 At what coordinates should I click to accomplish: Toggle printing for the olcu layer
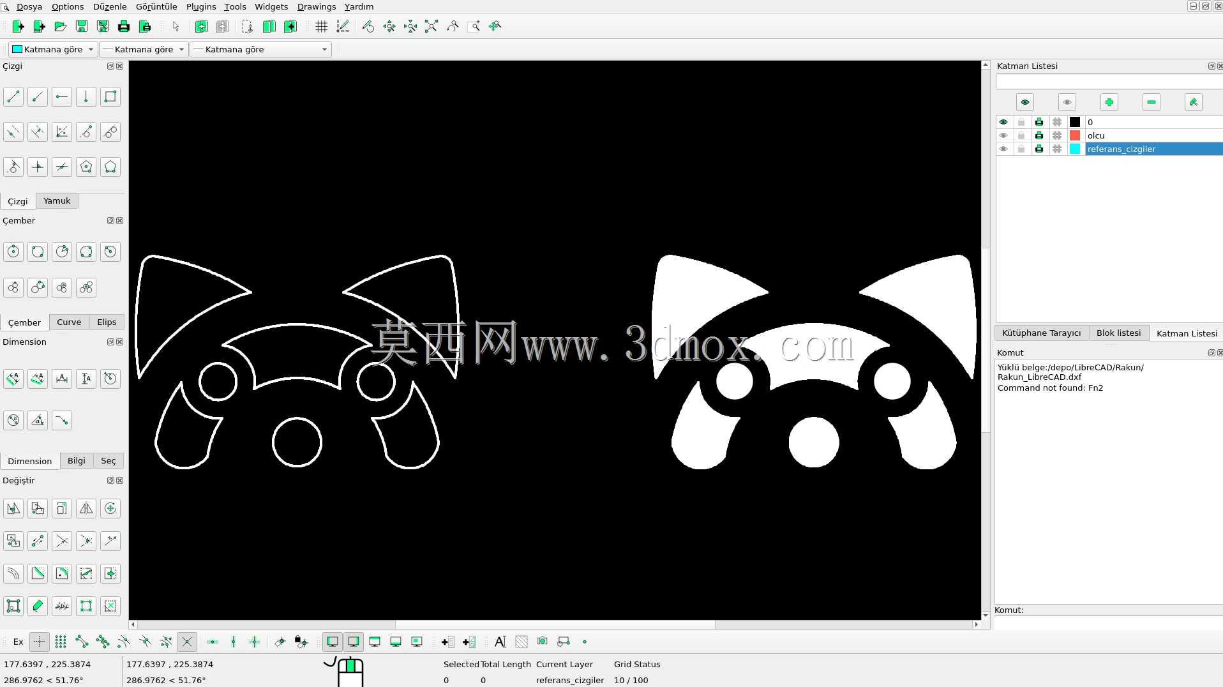tap(1039, 135)
